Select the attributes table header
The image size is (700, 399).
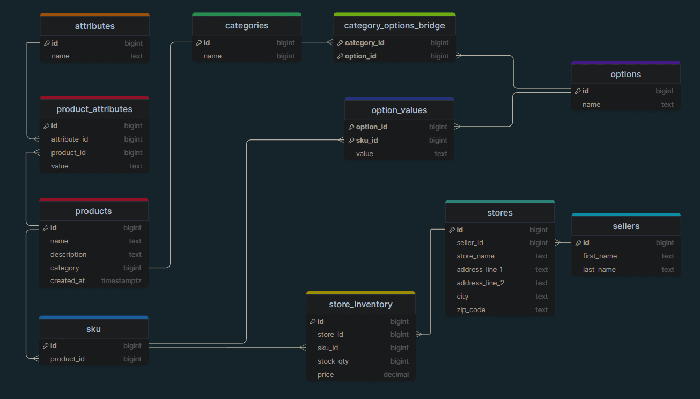coord(95,26)
